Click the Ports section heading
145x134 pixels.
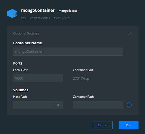pyautogui.click(x=18, y=63)
